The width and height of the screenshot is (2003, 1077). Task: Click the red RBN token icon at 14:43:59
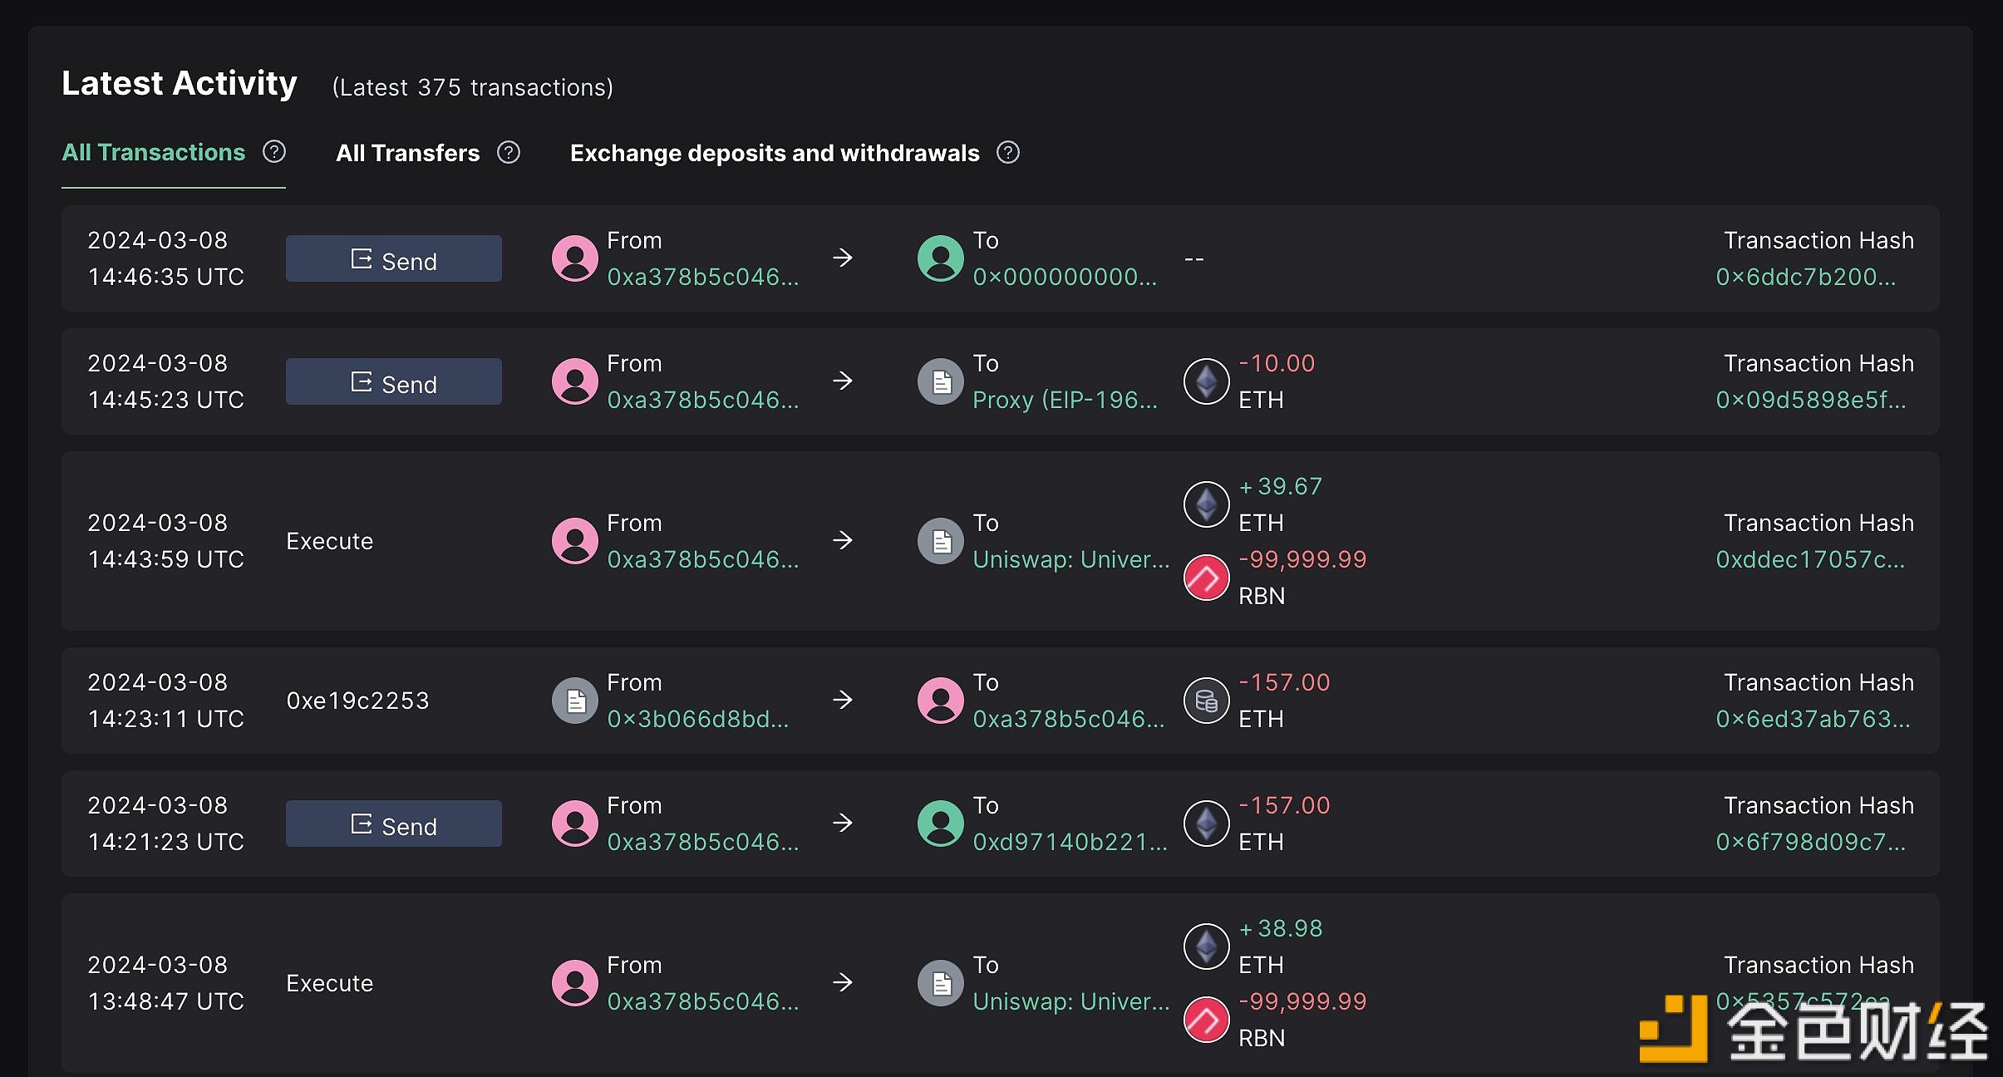pyautogui.click(x=1206, y=578)
